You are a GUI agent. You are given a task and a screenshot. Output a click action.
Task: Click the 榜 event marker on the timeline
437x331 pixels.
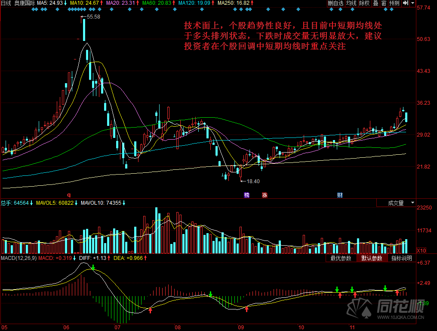[x=246, y=195]
